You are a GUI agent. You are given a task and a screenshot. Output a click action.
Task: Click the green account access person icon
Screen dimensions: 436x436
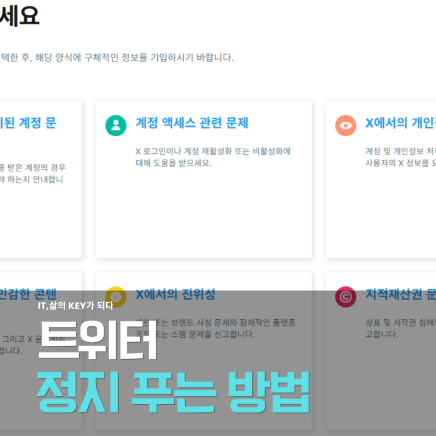tap(116, 126)
